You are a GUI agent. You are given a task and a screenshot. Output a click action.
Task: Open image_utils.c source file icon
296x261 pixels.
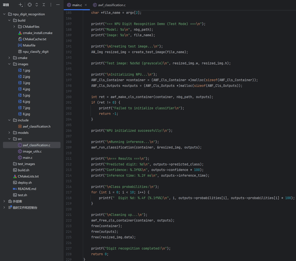[x=20, y=151]
